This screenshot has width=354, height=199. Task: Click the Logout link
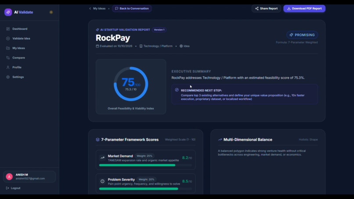tap(13, 188)
